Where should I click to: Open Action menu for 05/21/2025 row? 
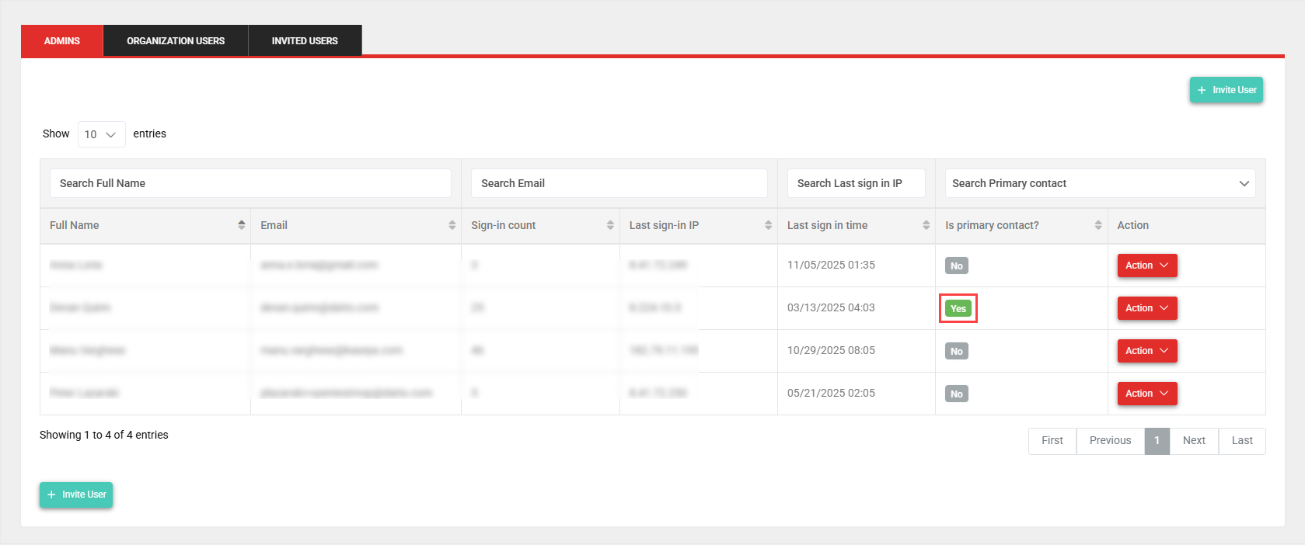(1146, 394)
